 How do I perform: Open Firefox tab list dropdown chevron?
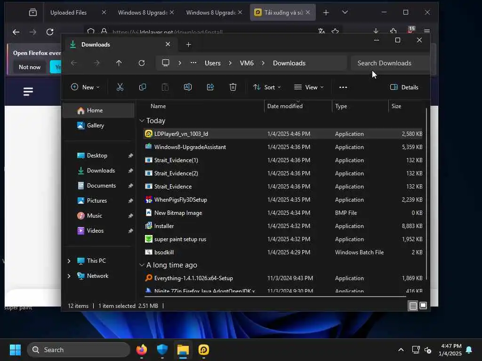tap(345, 12)
